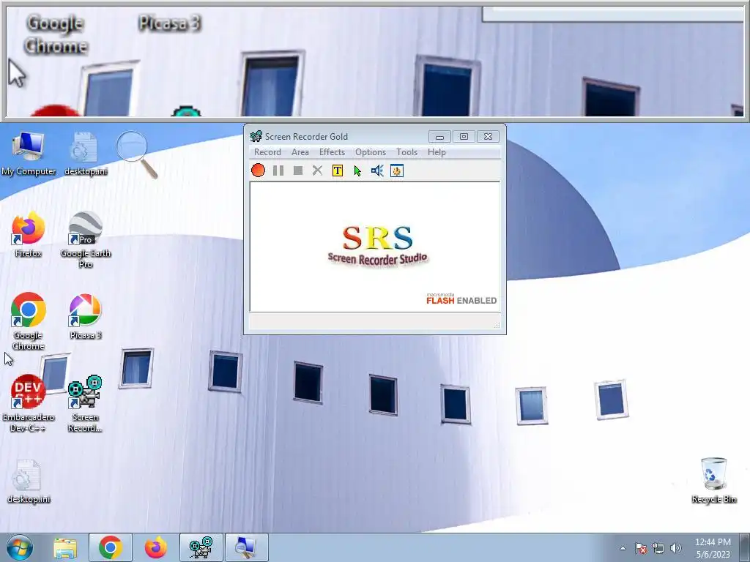The width and height of the screenshot is (750, 562).
Task: Toggle the green cursor effects icon
Action: 357,171
